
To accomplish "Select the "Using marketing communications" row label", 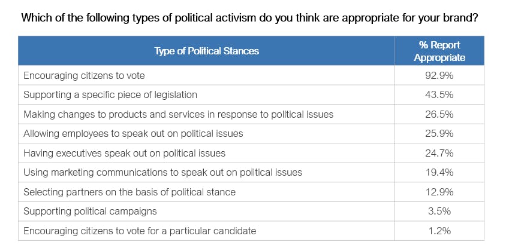I will click(x=162, y=172).
